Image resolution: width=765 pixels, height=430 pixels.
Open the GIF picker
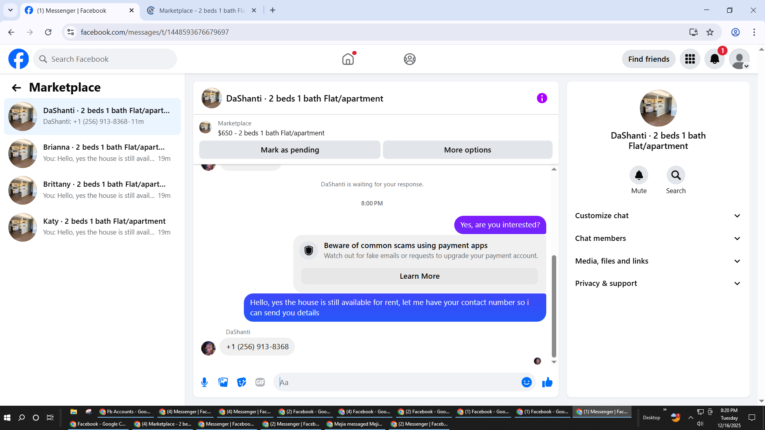260,383
